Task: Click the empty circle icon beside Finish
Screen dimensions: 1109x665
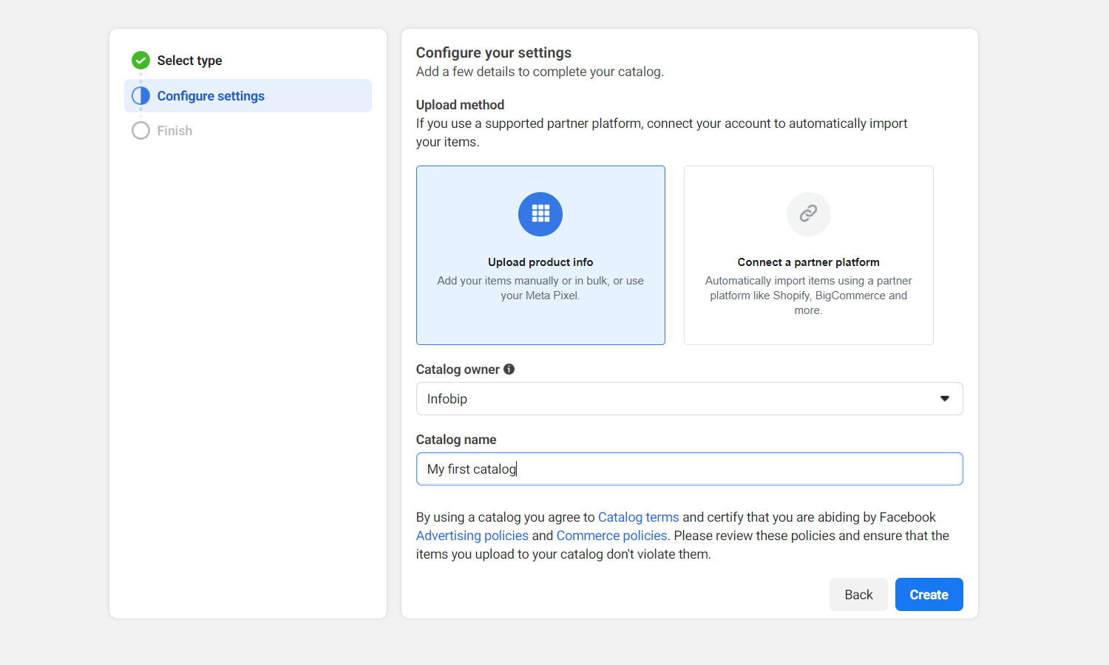Action: [140, 131]
